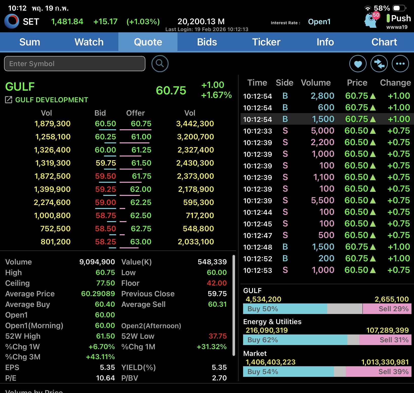
Task: Tap the 52W Low value 37.75
Action: tap(218, 336)
